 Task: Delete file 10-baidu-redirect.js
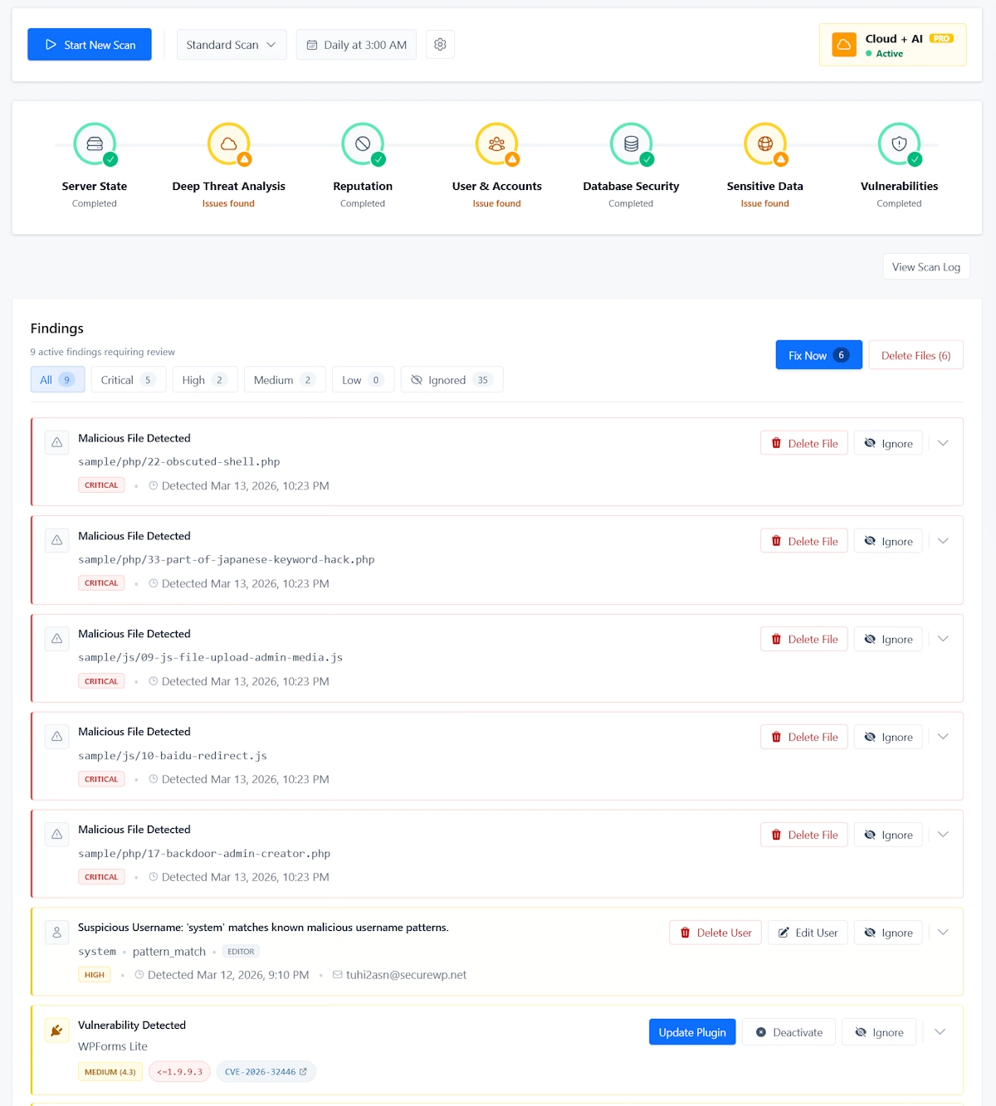pyautogui.click(x=804, y=737)
